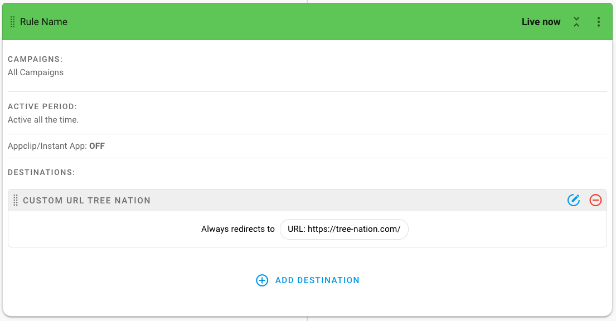This screenshot has width=616, height=321.
Task: Grab the destination's drag handle
Action: (x=16, y=201)
